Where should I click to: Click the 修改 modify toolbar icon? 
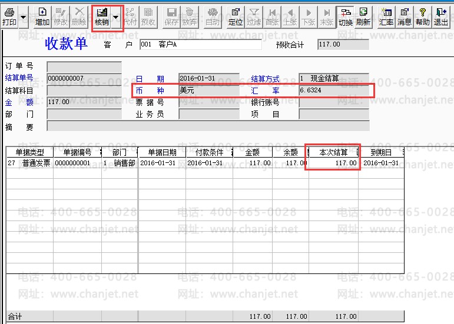pyautogui.click(x=61, y=17)
